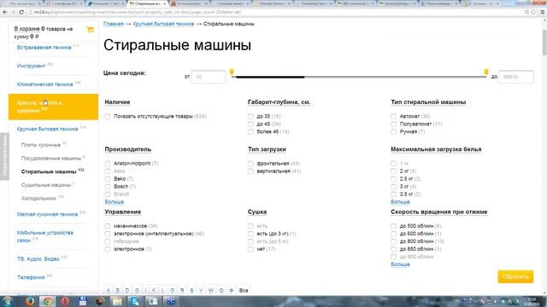Show all brands with Все
This screenshot has height=307, width=547.
[244, 290]
